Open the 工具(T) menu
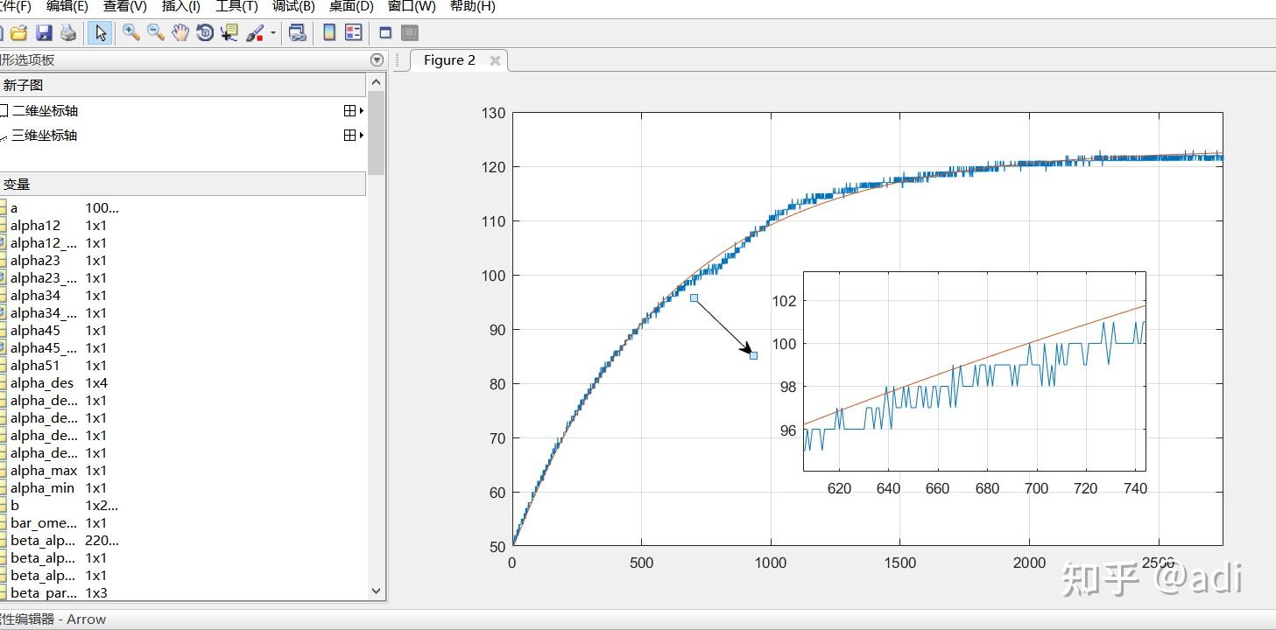 click(x=236, y=6)
